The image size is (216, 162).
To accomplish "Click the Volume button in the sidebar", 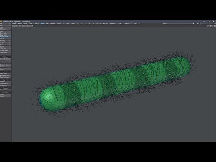I will 5,39.
